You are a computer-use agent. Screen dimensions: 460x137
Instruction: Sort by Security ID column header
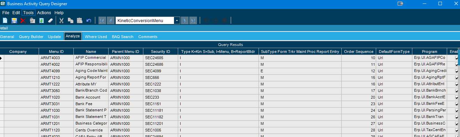[x=160, y=52]
